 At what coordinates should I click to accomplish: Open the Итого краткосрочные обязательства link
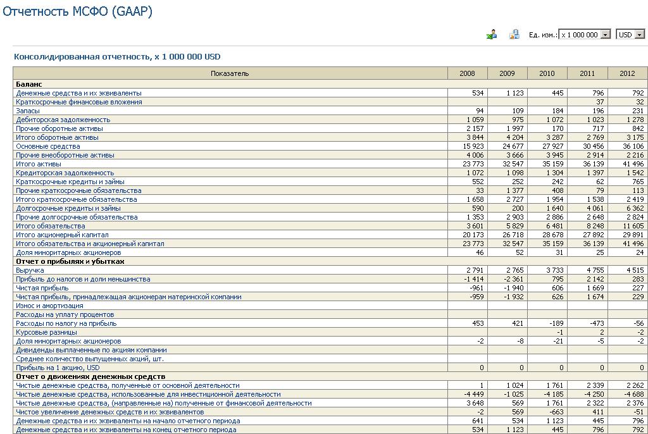click(77, 199)
